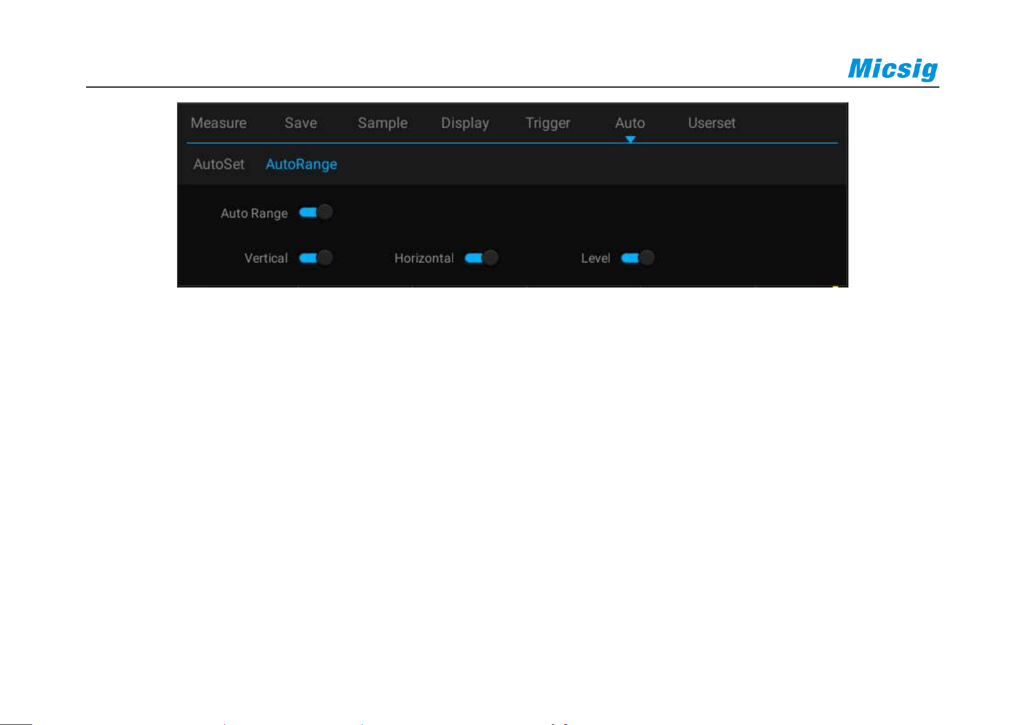The height and width of the screenshot is (725, 1026).
Task: Click the Micsig logo
Action: pos(893,70)
